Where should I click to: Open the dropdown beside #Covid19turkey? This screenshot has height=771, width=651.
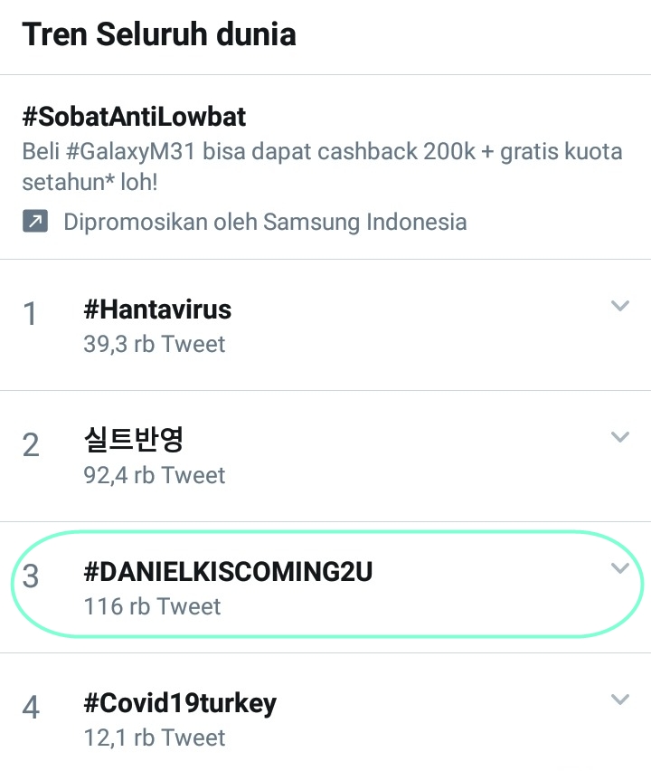tap(620, 700)
